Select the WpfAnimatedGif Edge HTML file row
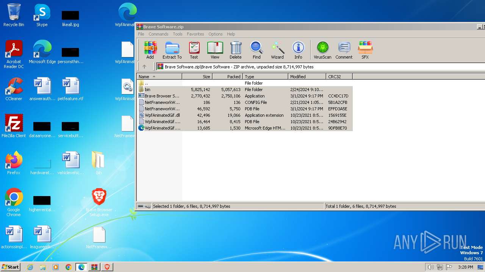 coord(244,128)
